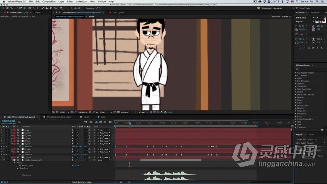Hide the L_foot layer eye toggle

[2, 138]
